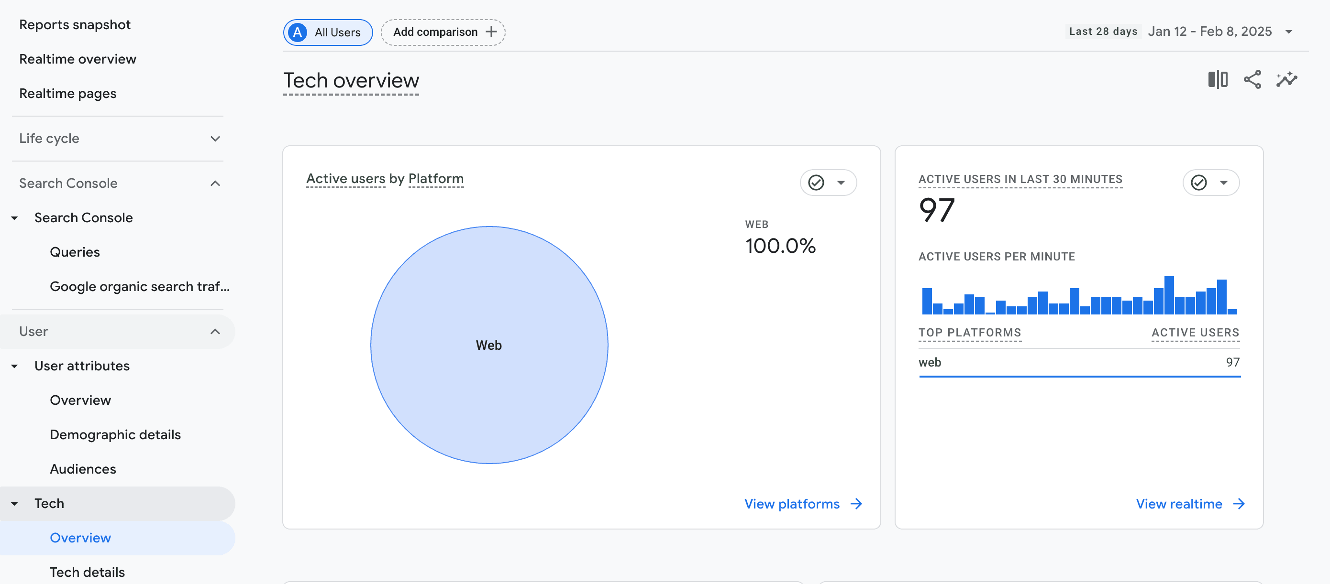The image size is (1330, 584).
Task: Click the arrow beside View realtime
Action: 1239,504
